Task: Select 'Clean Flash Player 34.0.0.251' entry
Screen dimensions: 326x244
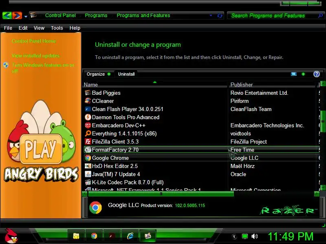Action: click(x=128, y=109)
